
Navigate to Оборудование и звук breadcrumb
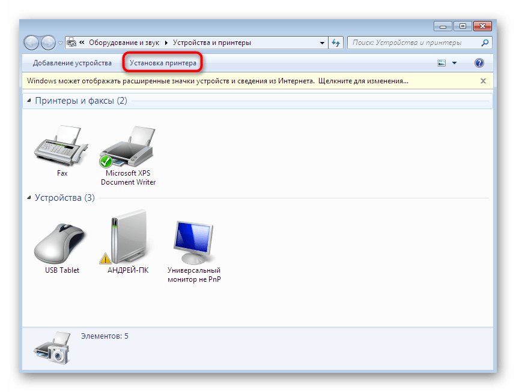[123, 43]
